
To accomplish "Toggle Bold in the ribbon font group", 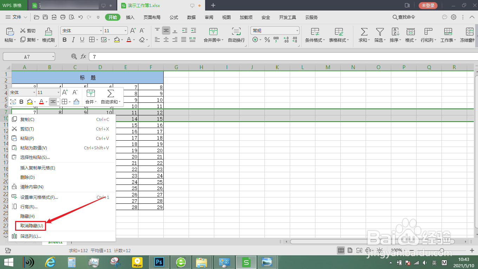I will (65, 40).
